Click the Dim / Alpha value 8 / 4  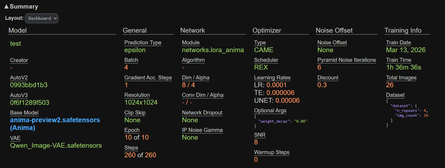pyautogui.click(x=188, y=85)
